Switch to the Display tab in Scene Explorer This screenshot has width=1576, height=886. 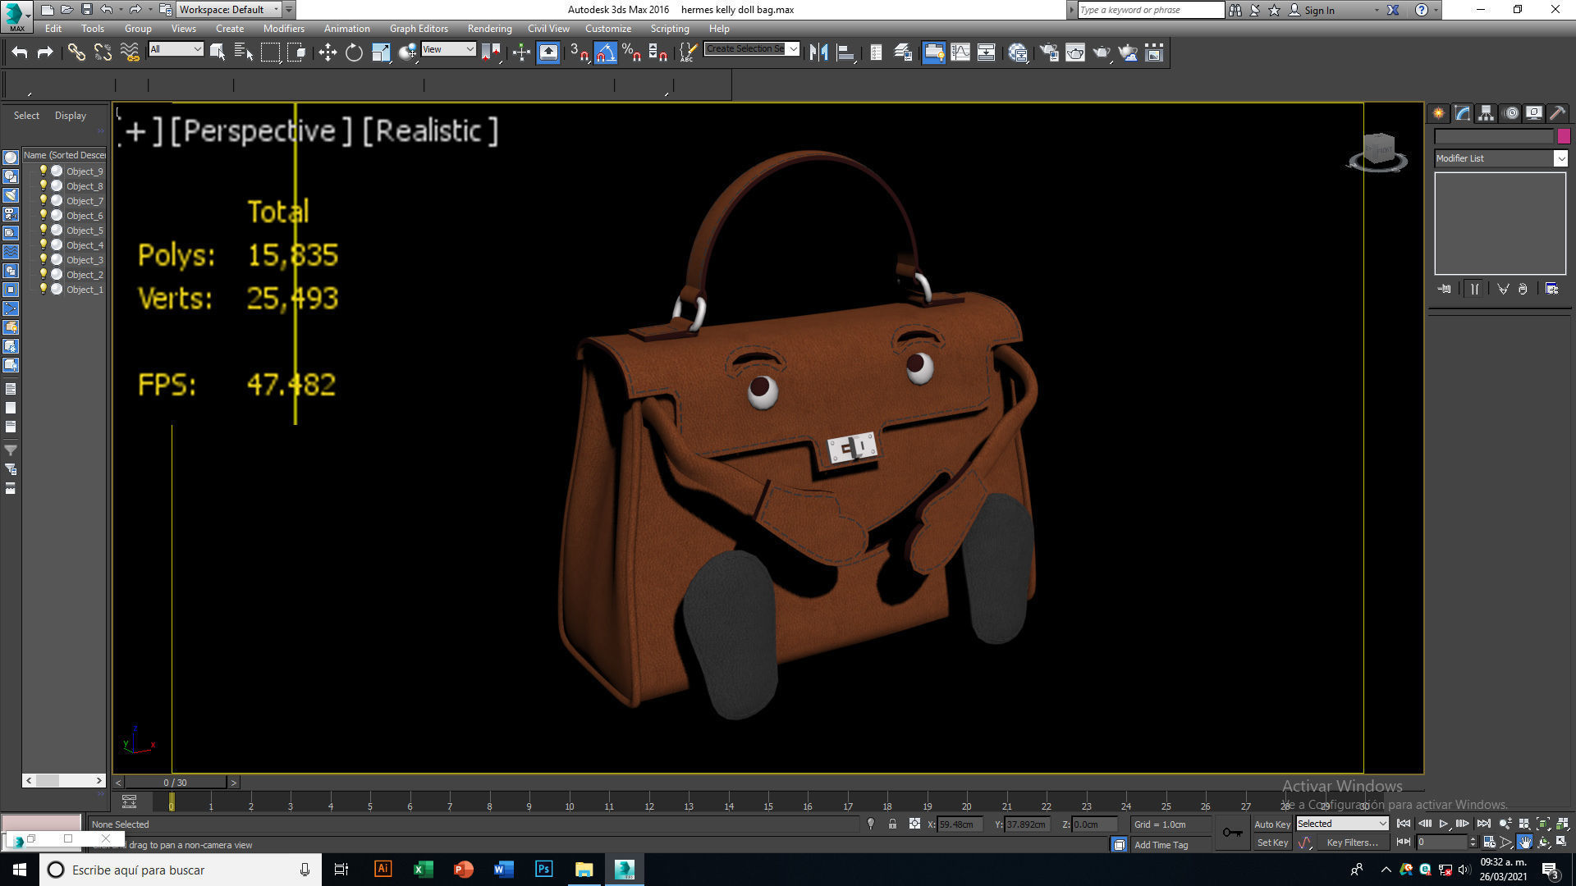[71, 116]
